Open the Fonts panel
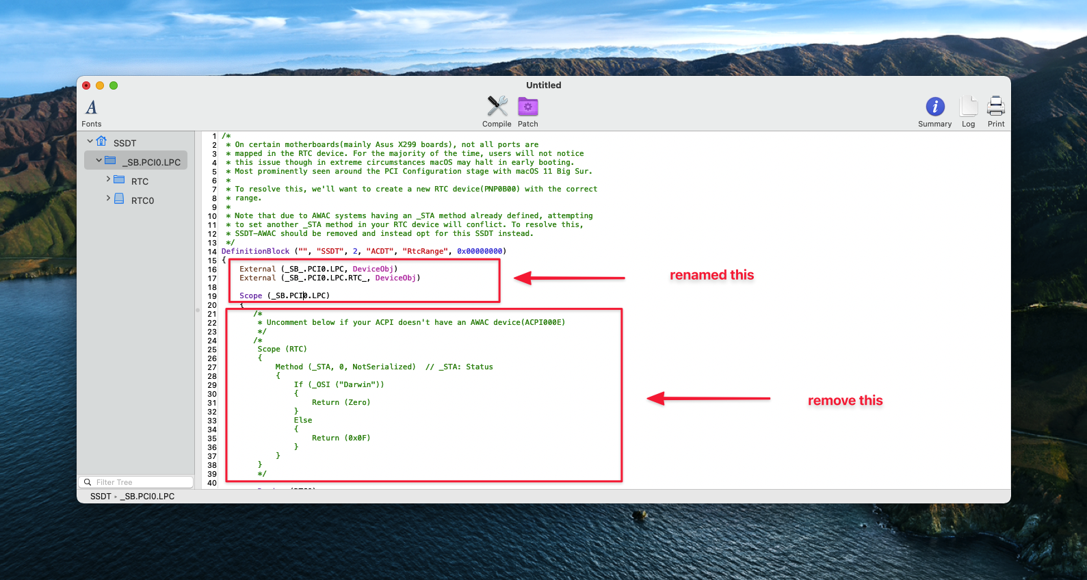This screenshot has height=580, width=1087. (x=91, y=108)
